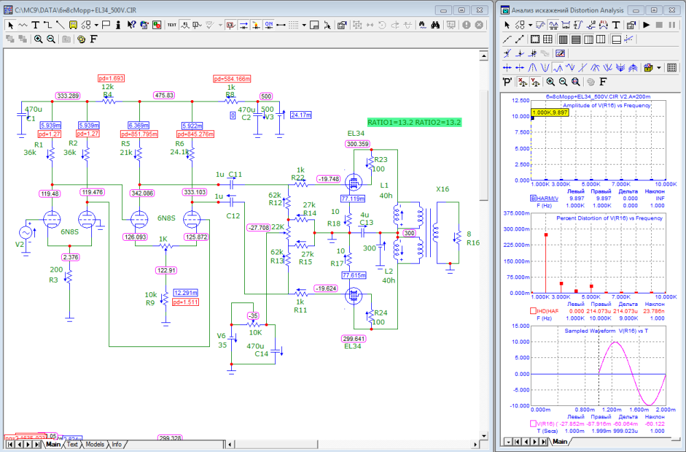686x452 pixels.
Task: Expand the component shapes dropdown arrow
Action: (97, 25)
